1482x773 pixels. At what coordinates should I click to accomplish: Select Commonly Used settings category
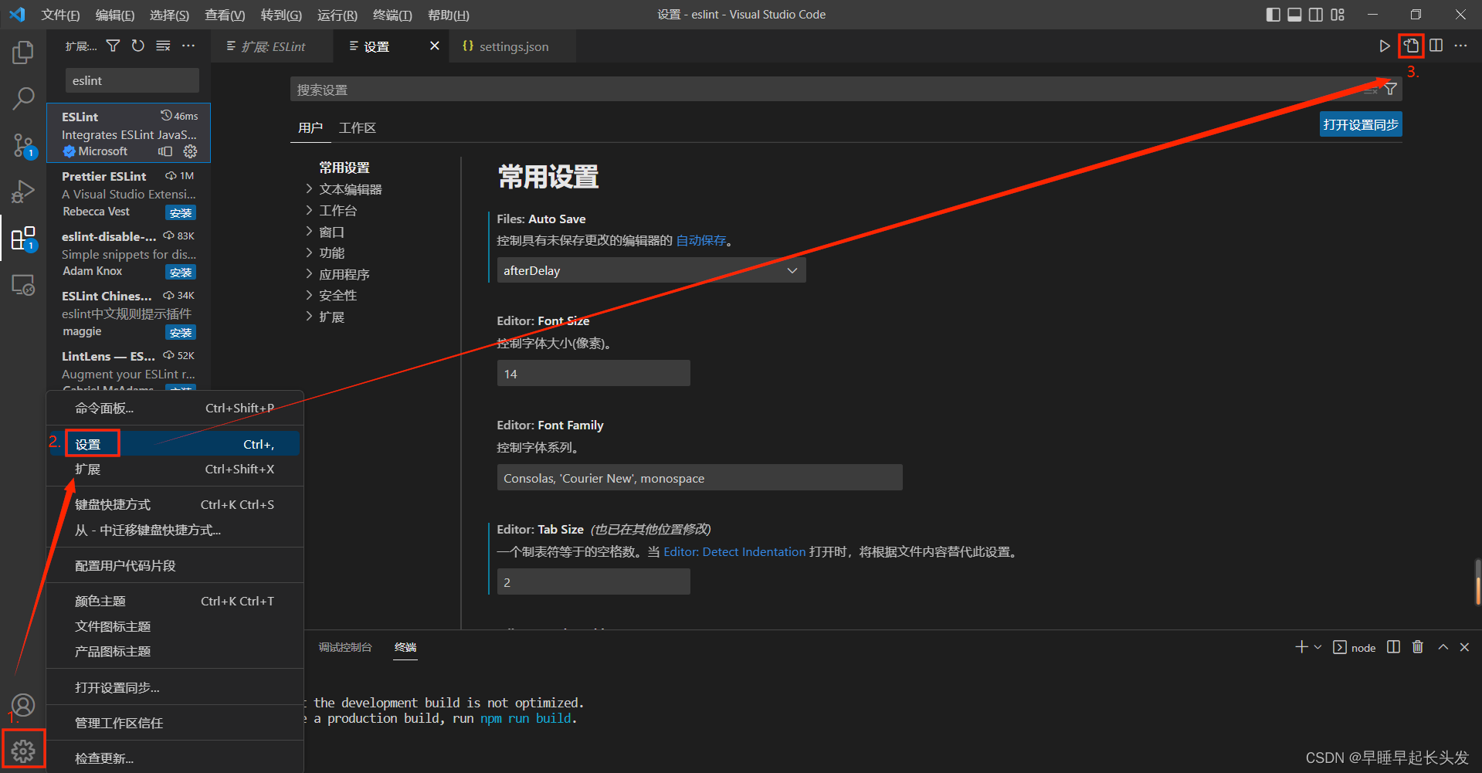point(344,168)
